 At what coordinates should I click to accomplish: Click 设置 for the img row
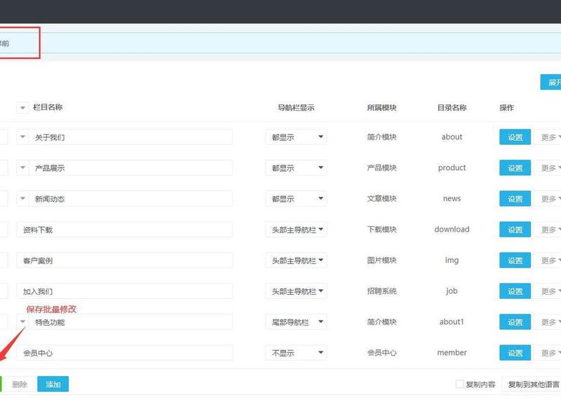515,260
